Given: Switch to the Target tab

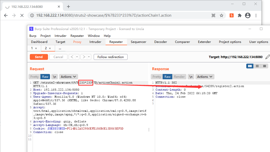Looking at the screenshot, I should [x=60, y=42].
